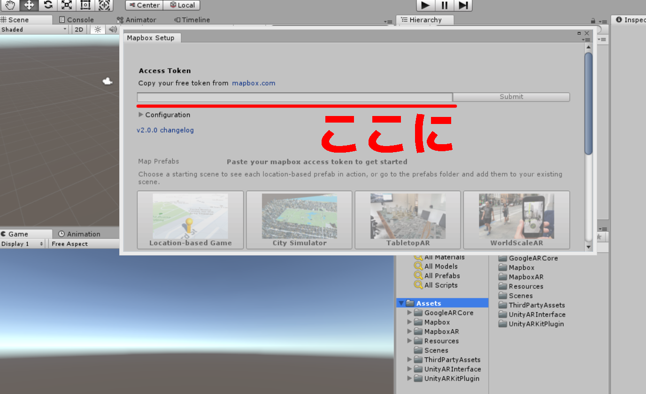Toggle scene lighting
646x394 pixels.
point(97,29)
